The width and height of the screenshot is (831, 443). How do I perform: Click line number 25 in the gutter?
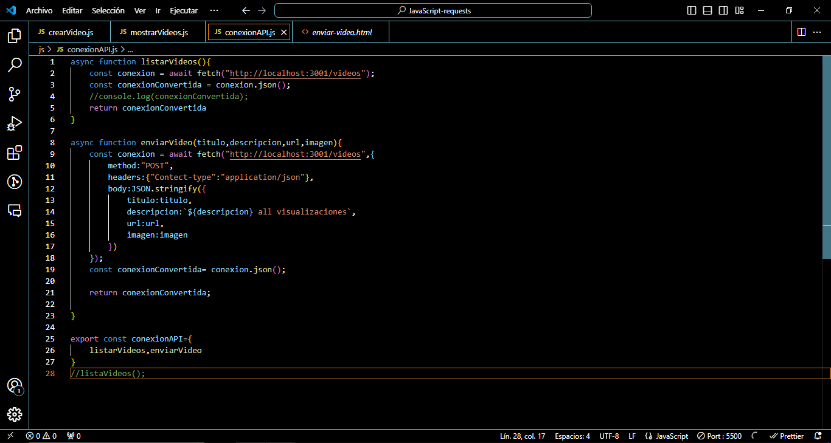(50, 338)
